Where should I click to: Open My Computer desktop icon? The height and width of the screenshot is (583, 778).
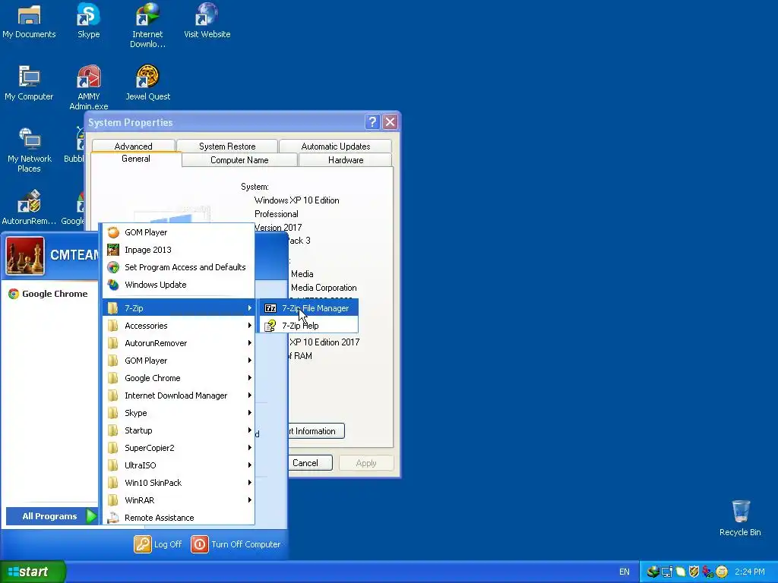29,84
